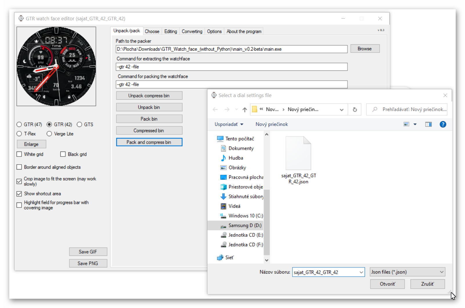
Task: Click the Pracovná plocha desktop icon
Action: click(x=223, y=177)
